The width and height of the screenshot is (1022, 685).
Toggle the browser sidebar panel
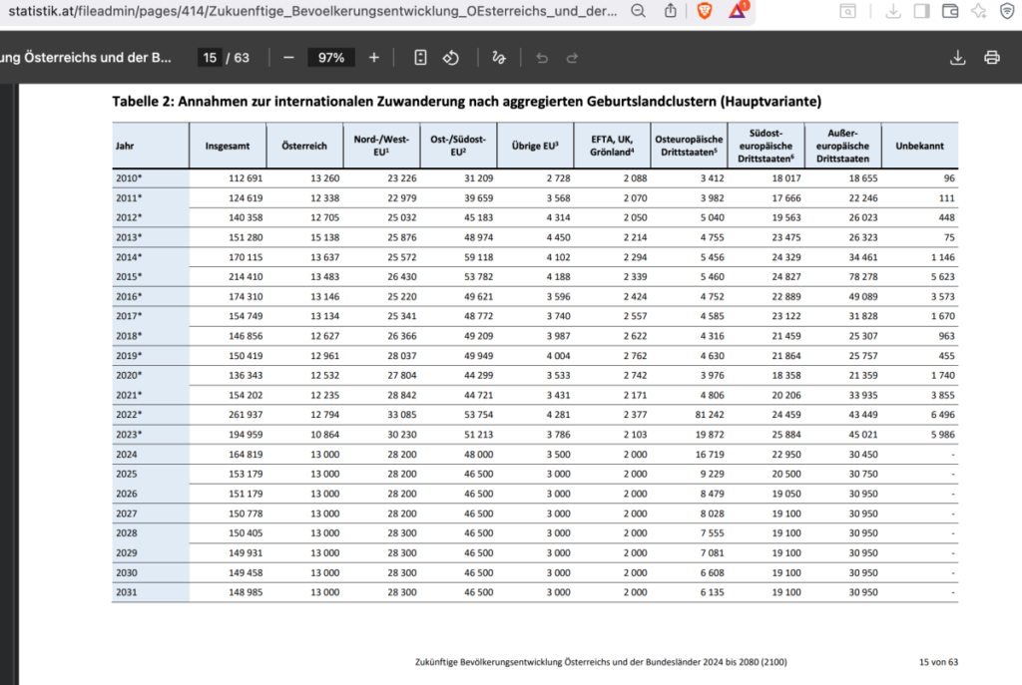(921, 11)
